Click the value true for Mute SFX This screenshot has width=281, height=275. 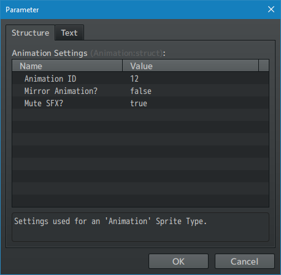click(139, 103)
